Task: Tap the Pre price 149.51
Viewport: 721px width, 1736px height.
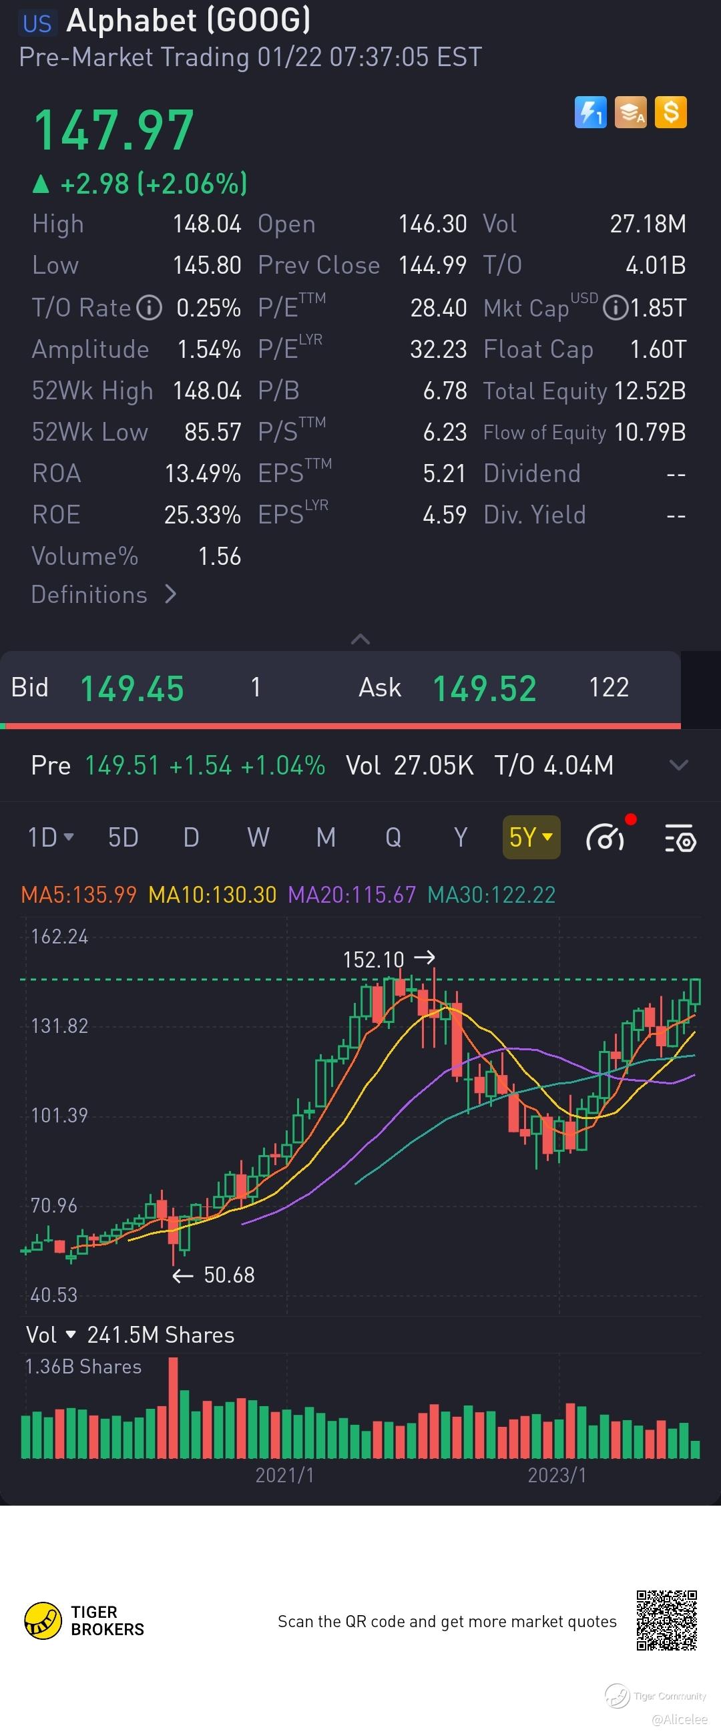Action: pos(122,766)
